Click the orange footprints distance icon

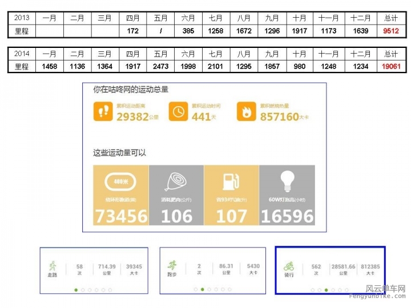104,111
